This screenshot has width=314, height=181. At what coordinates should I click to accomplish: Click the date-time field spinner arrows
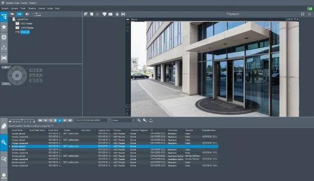(x=109, y=120)
